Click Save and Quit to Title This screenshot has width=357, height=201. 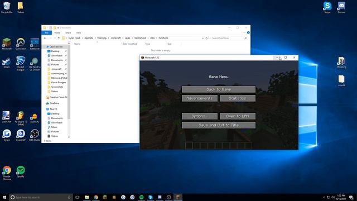[x=219, y=125]
